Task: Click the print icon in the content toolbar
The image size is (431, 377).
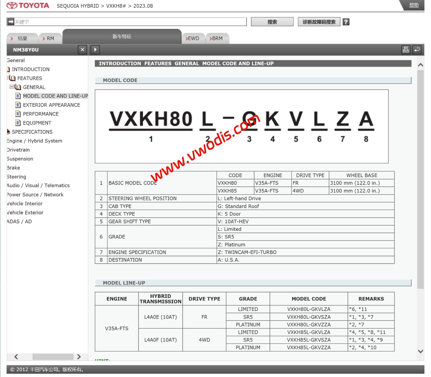Action: click(405, 50)
